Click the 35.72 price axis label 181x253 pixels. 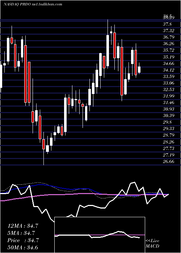click(x=169, y=50)
